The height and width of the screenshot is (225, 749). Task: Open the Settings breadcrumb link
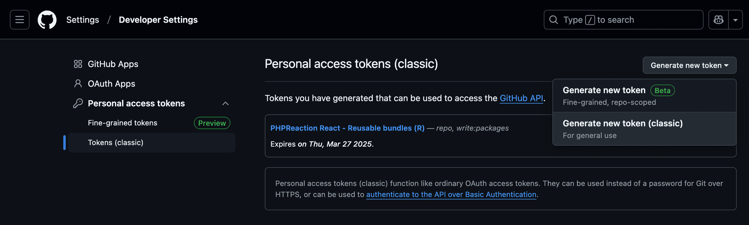click(x=82, y=19)
